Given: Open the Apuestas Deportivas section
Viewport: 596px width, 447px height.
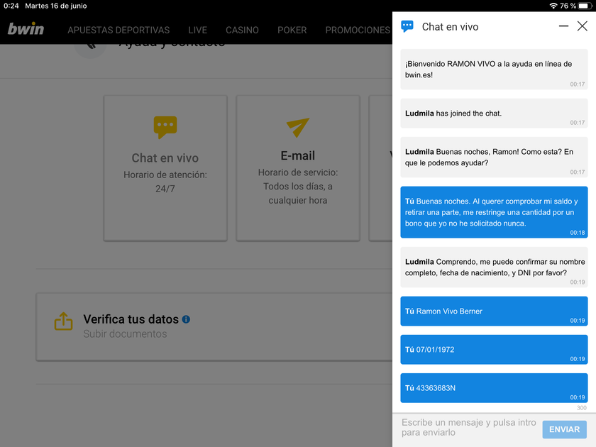Looking at the screenshot, I should pyautogui.click(x=118, y=30).
